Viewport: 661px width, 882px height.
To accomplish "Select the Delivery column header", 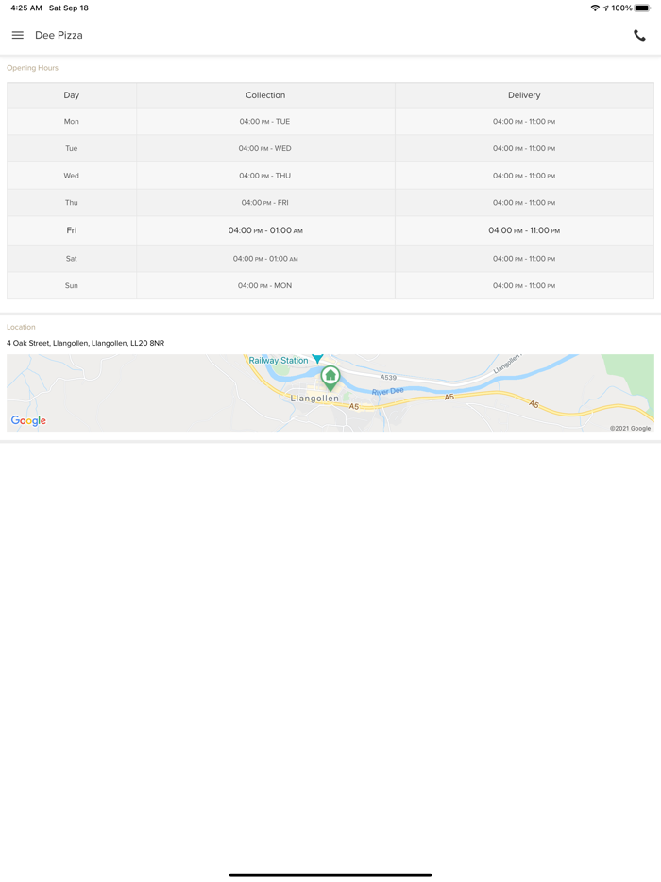I will [x=524, y=95].
